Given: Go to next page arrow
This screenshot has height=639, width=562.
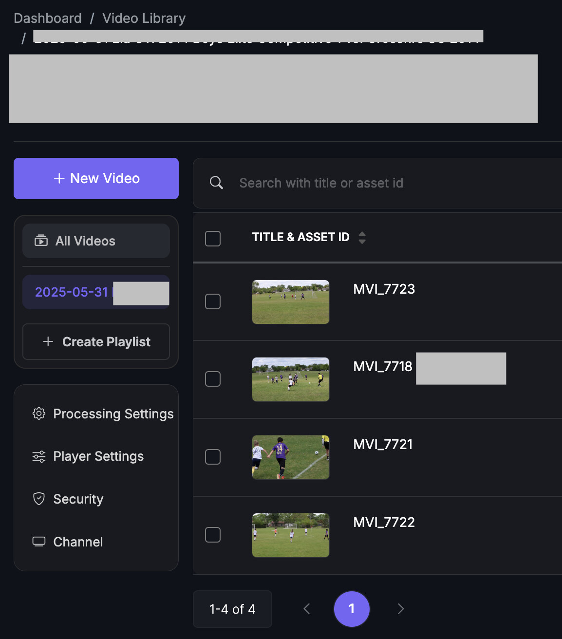Looking at the screenshot, I should pyautogui.click(x=401, y=609).
